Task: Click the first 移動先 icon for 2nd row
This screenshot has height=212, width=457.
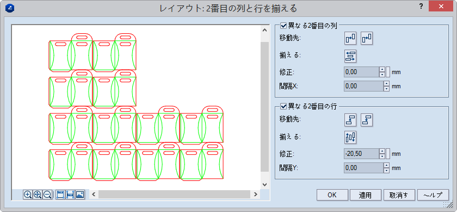Action: tap(350, 120)
